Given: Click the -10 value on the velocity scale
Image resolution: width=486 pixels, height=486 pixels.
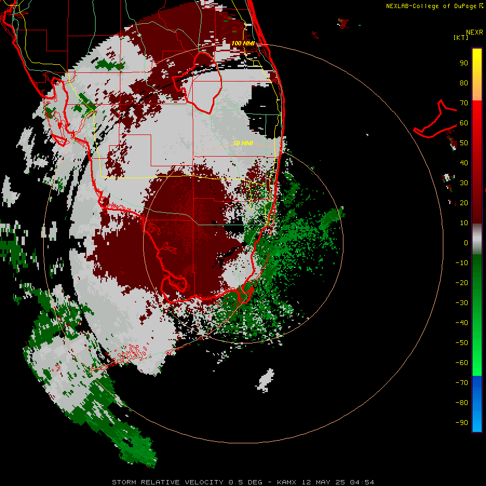Looking at the screenshot, I should point(462,263).
